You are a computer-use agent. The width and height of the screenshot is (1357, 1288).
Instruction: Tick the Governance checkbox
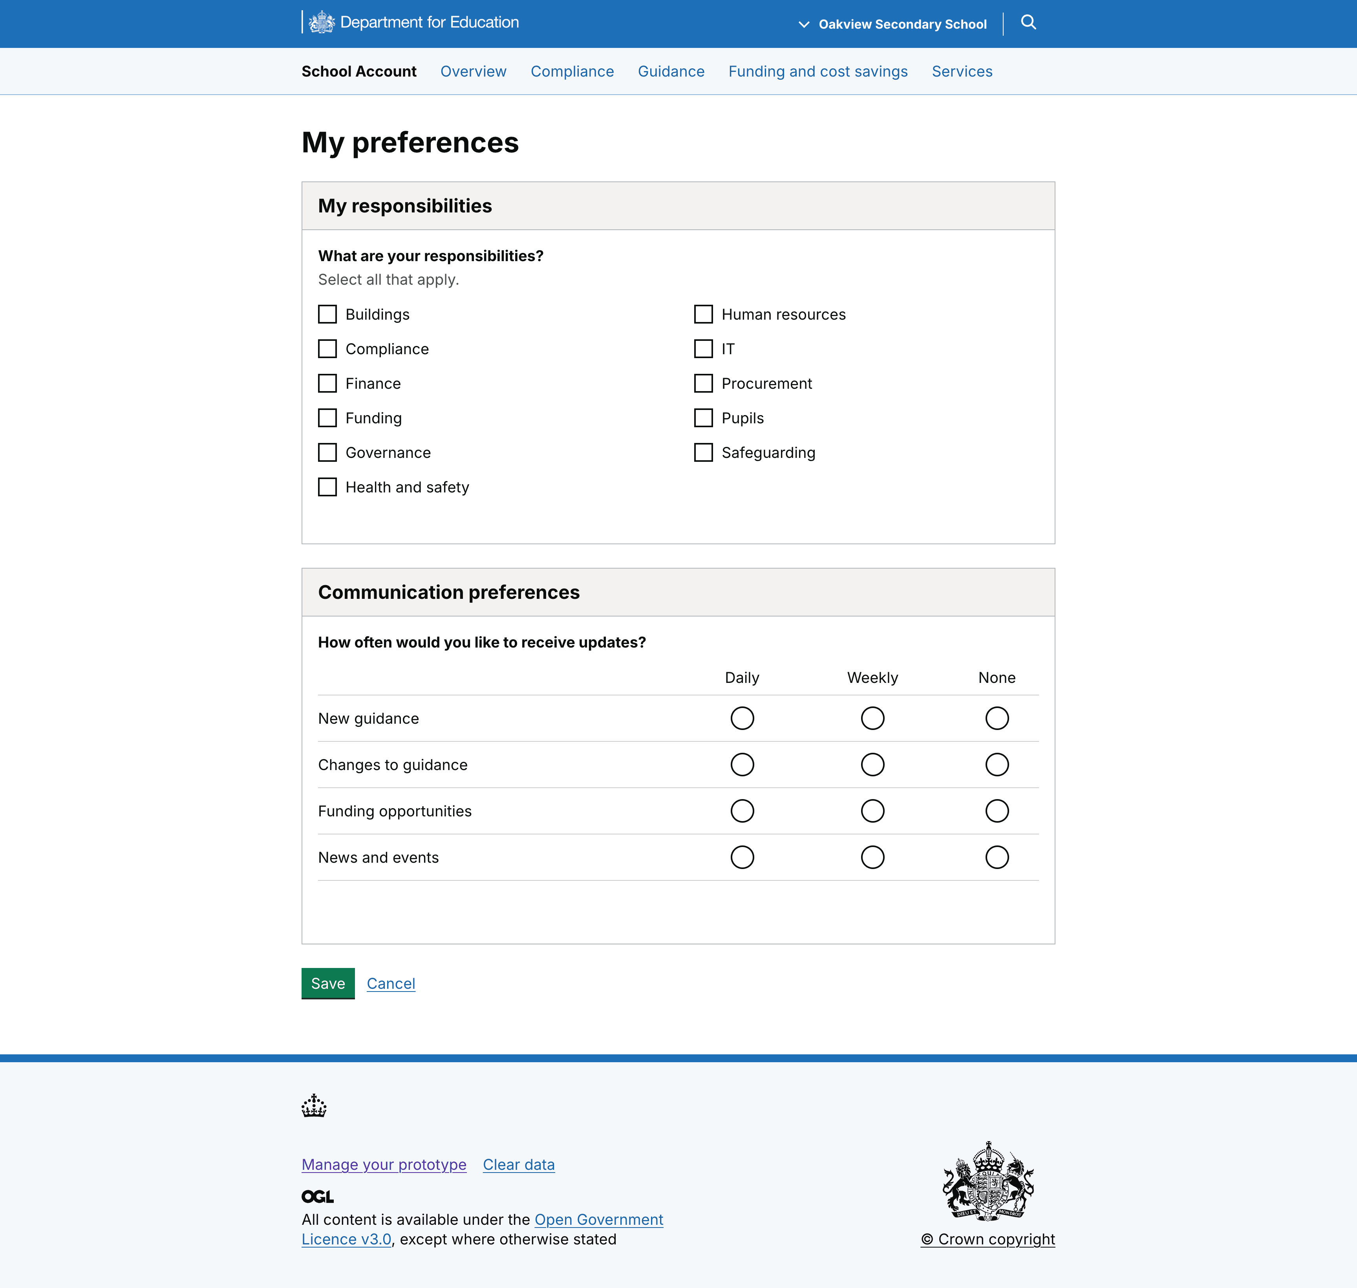[x=327, y=452]
